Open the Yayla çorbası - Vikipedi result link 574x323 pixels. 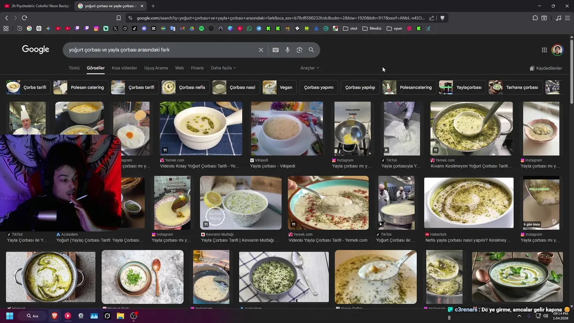tap(273, 166)
